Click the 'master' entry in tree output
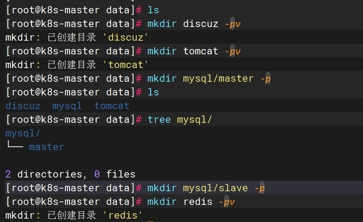The width and height of the screenshot is (363, 222). click(x=47, y=147)
